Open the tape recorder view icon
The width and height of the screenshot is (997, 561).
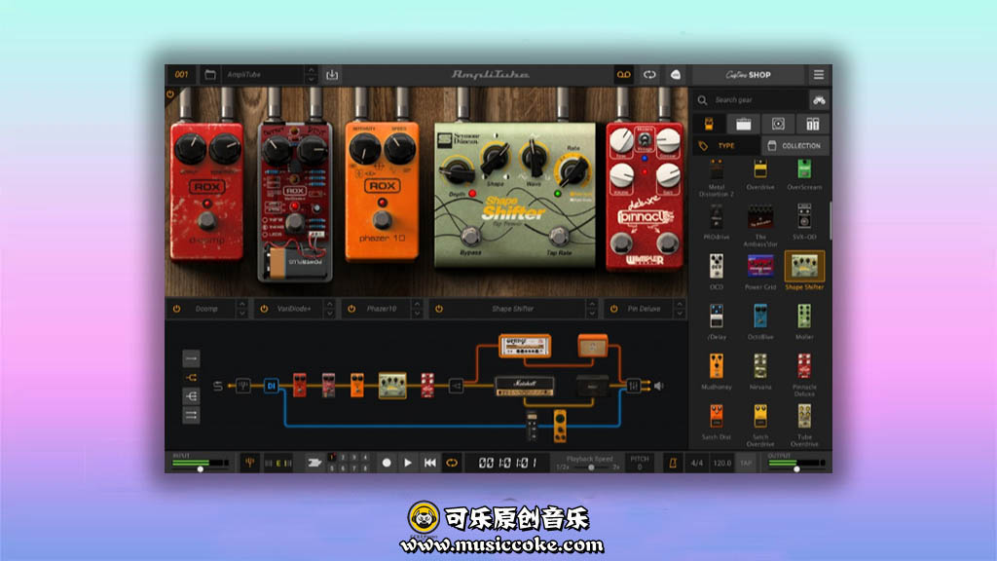(623, 75)
